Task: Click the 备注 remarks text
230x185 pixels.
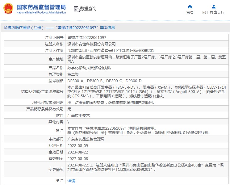Action: (138, 130)
